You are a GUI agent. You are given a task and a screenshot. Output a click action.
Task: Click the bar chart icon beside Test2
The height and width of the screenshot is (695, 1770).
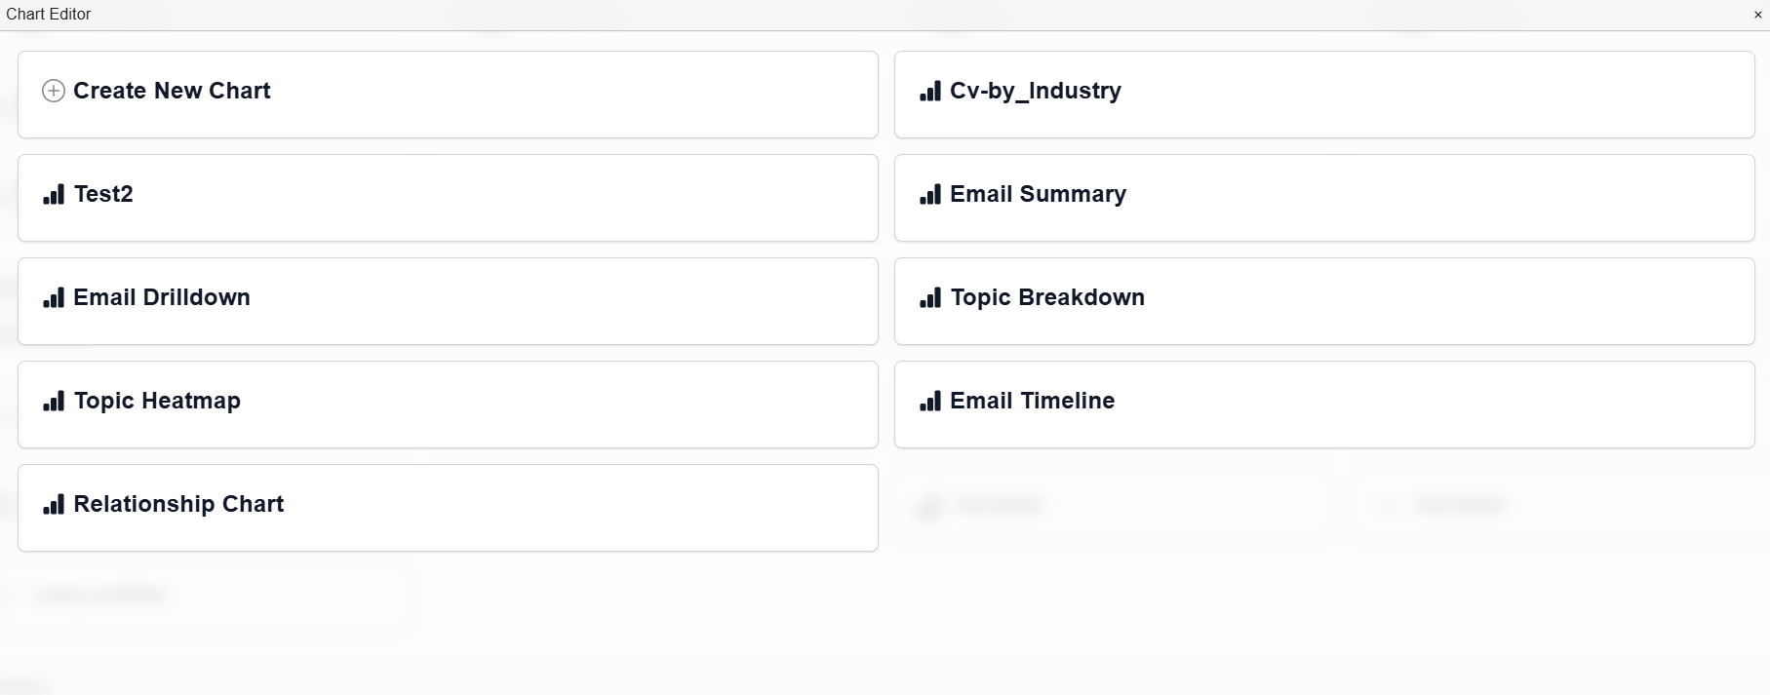(55, 195)
